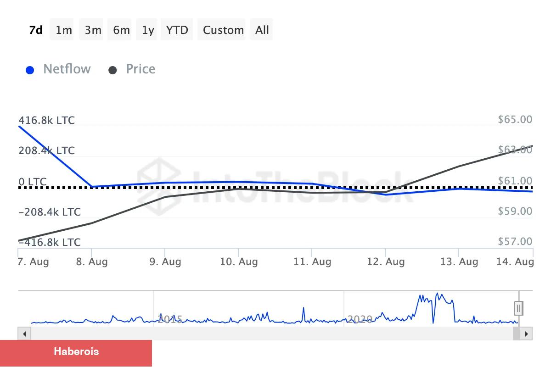Toggle the Netflow series legend
This screenshot has height=367, width=551.
pos(58,69)
